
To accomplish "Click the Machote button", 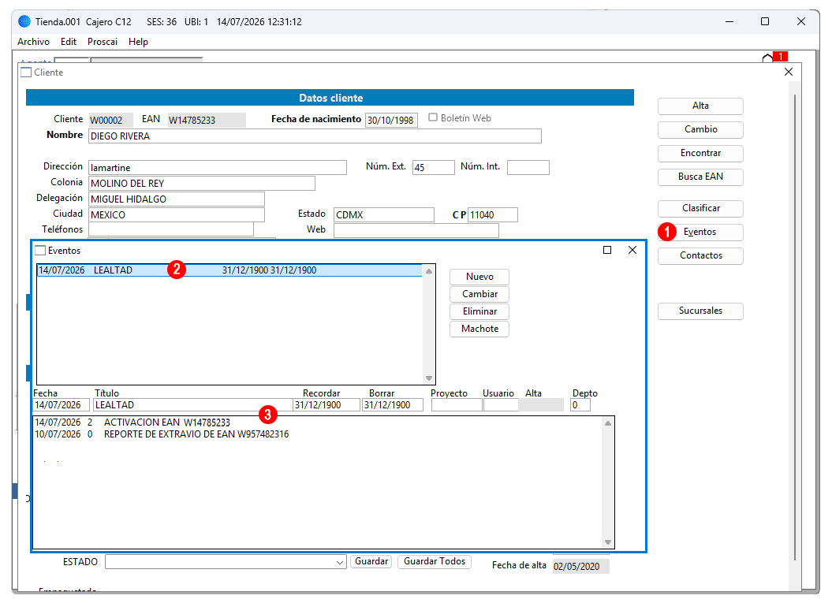I will (479, 329).
